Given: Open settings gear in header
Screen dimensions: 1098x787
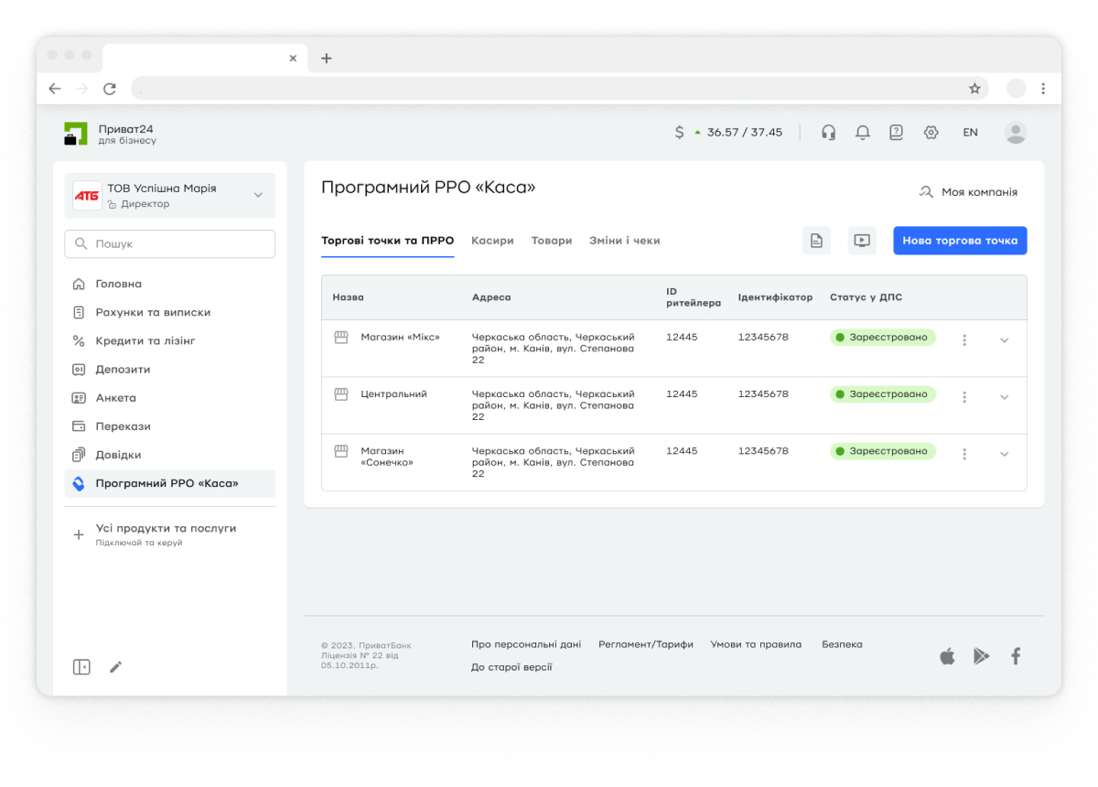Looking at the screenshot, I should point(931,133).
